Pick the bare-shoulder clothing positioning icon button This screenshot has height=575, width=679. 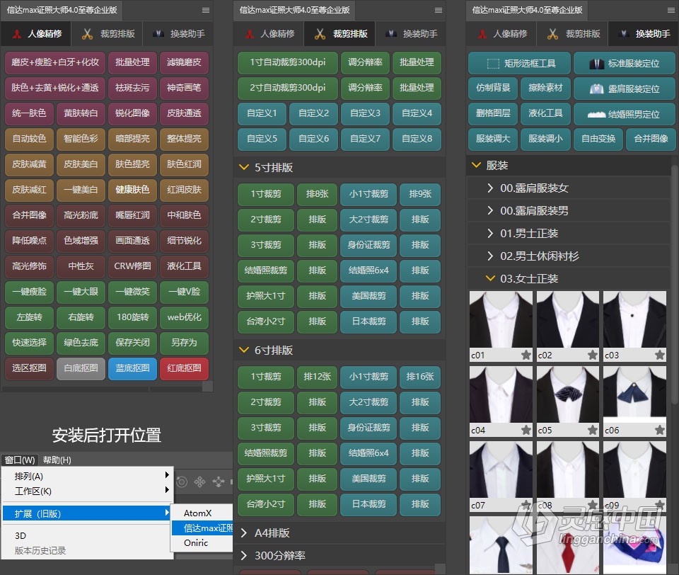coord(624,89)
